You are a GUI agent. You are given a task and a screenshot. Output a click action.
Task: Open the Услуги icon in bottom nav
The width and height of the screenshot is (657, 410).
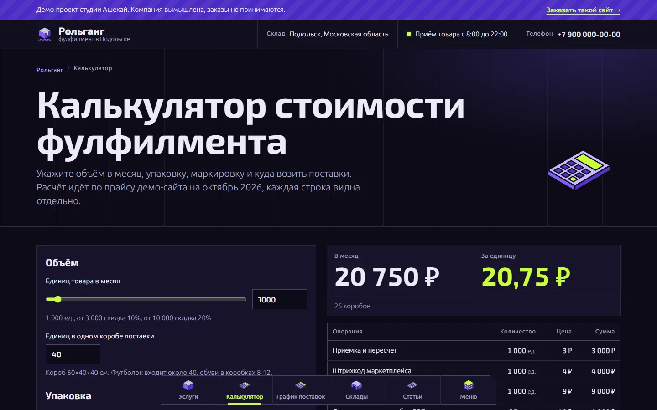(x=188, y=385)
